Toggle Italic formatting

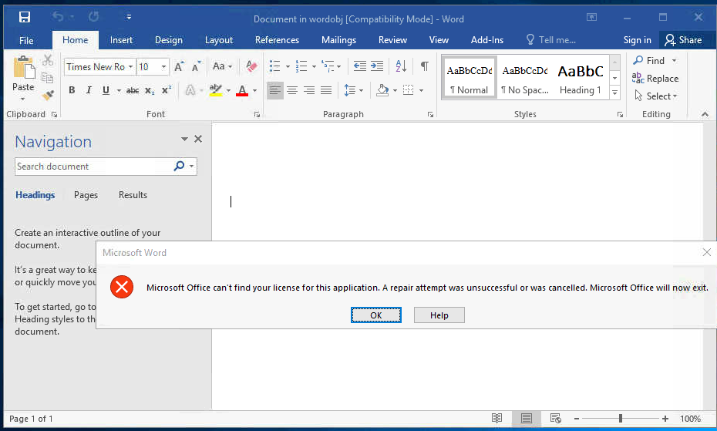click(88, 91)
